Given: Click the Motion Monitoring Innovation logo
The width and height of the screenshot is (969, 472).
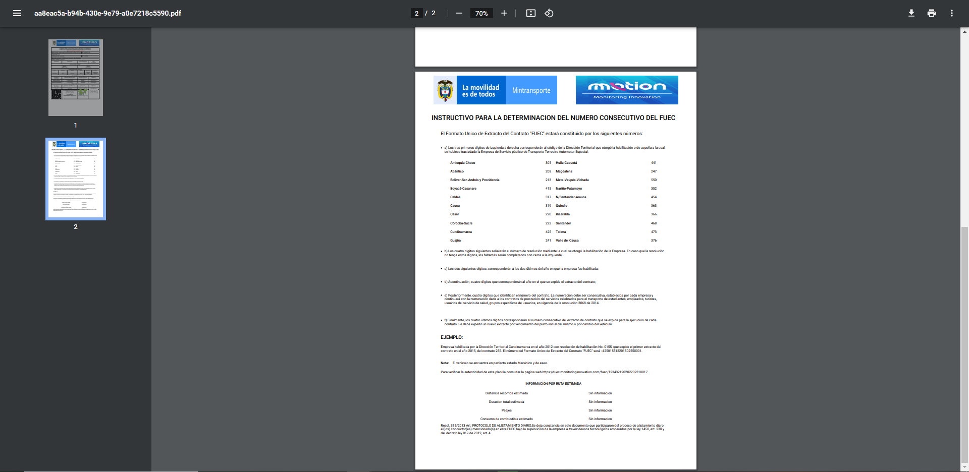Looking at the screenshot, I should click(x=626, y=90).
